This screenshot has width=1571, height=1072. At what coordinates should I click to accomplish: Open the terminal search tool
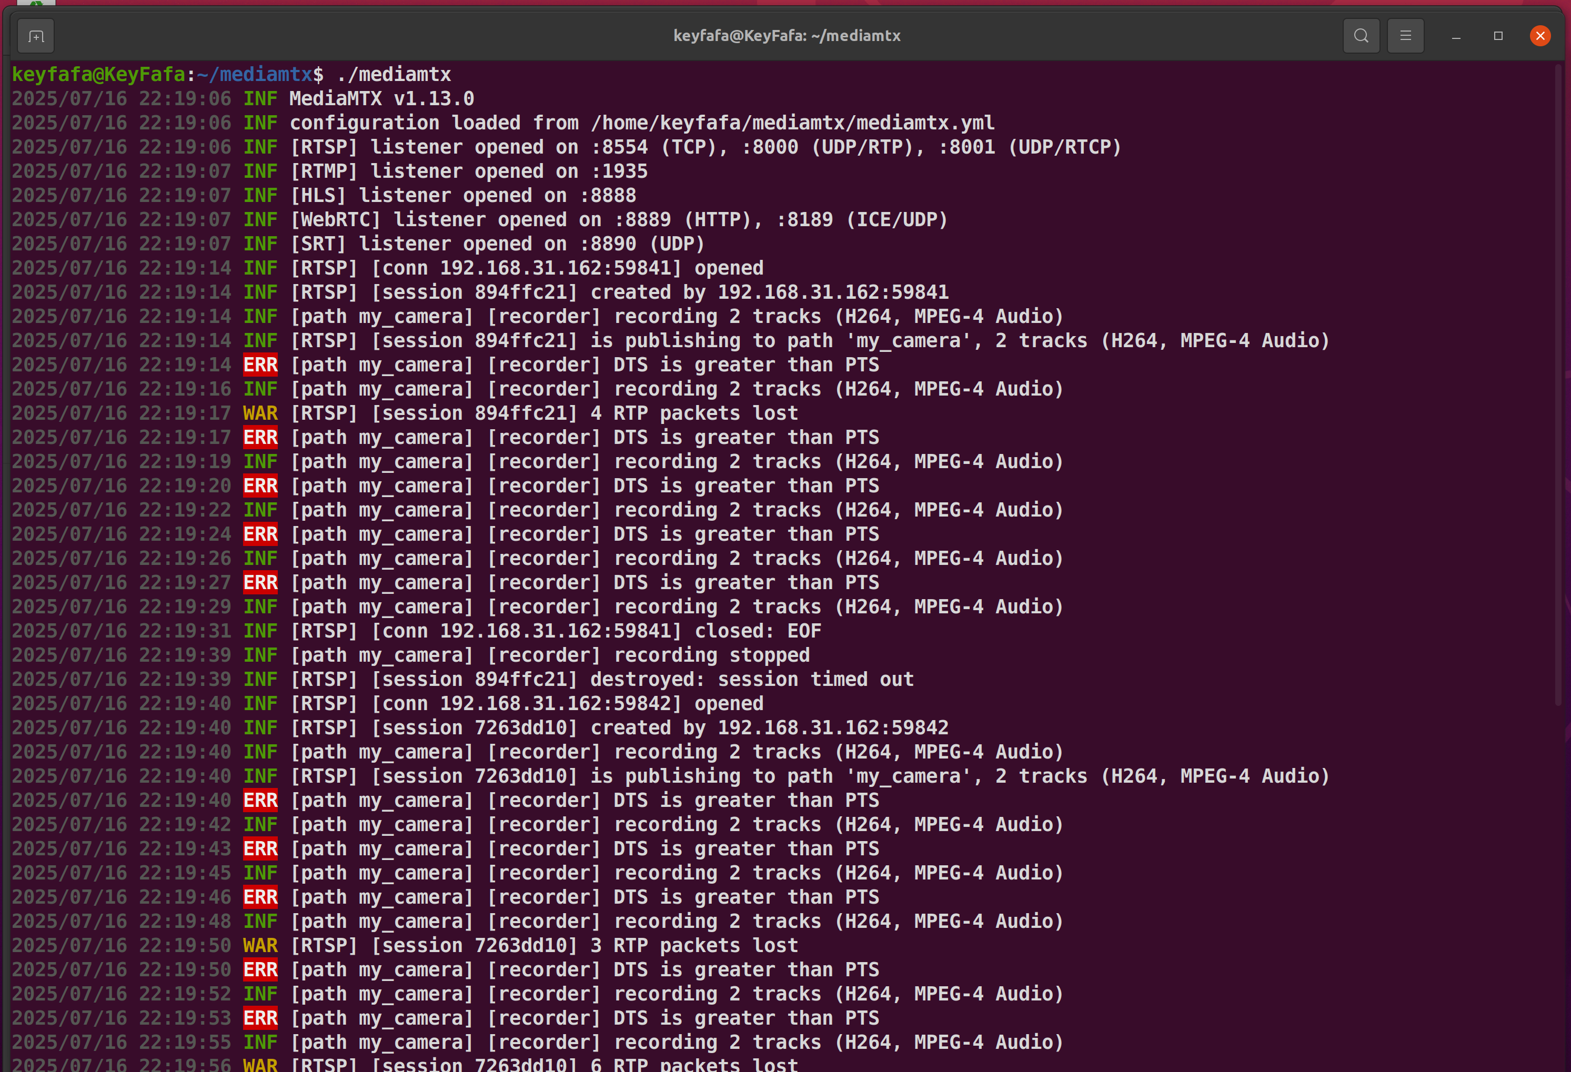(1361, 35)
